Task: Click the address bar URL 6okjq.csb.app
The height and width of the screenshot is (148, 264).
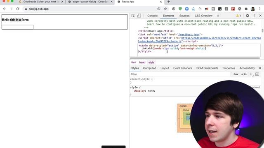Action: tap(39, 9)
